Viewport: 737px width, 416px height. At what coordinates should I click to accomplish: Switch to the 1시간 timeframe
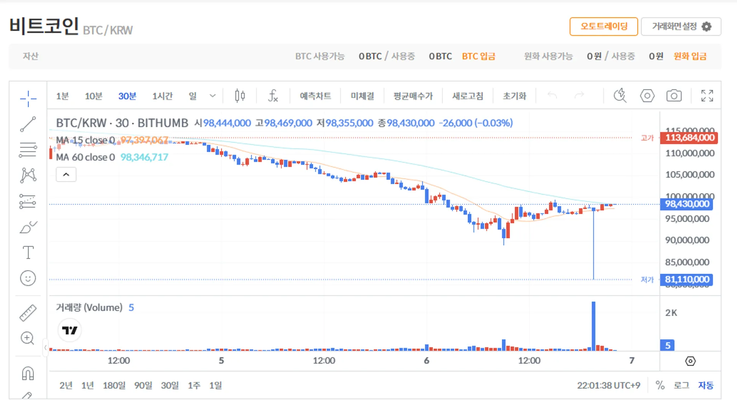click(x=163, y=96)
